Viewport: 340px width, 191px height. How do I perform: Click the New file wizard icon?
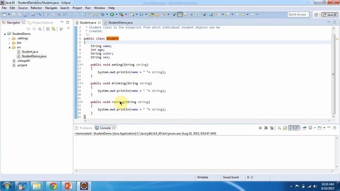coord(4,14)
